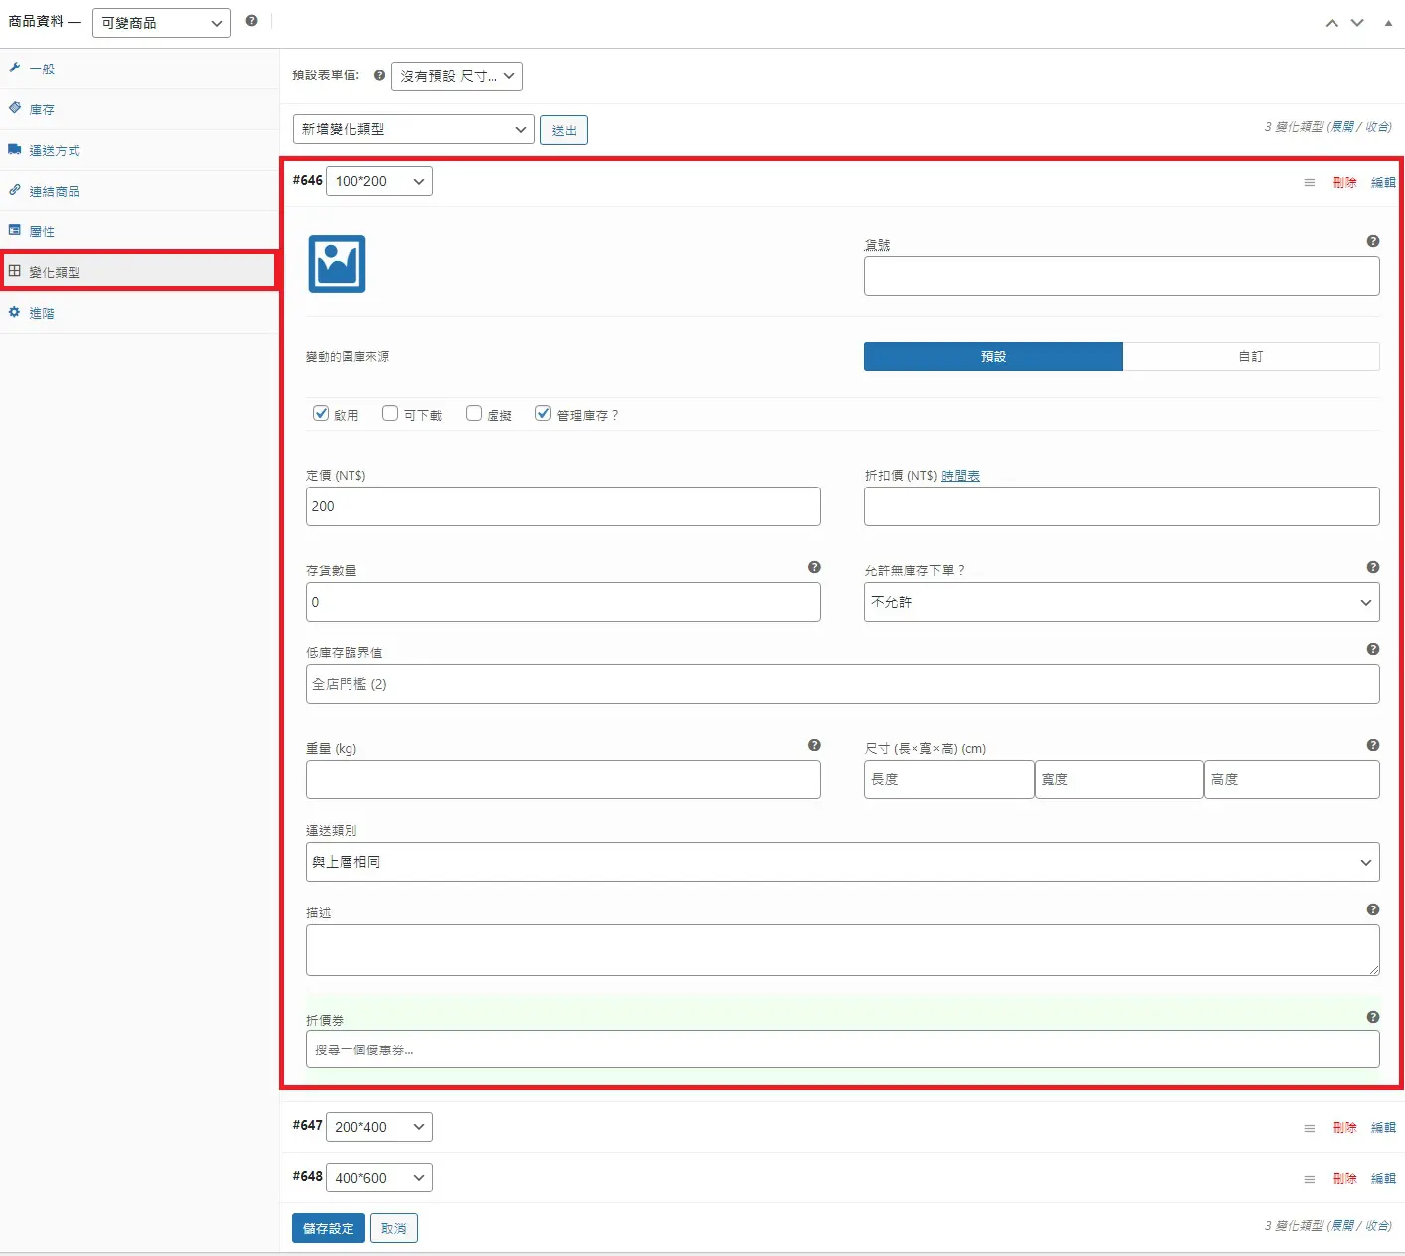Click help icon beside 重量 (kg) label

coord(814,745)
